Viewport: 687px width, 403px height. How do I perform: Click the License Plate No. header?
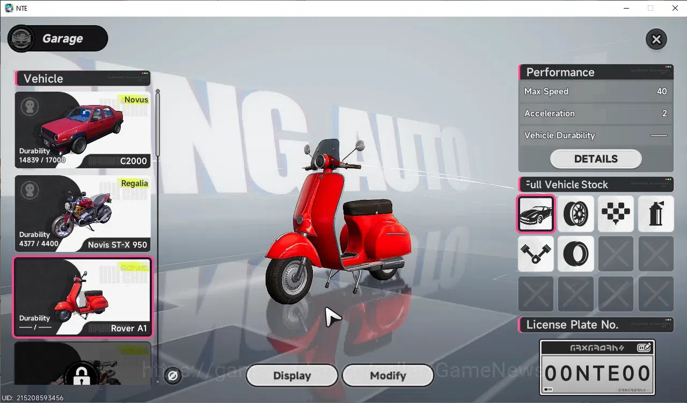tap(596, 325)
